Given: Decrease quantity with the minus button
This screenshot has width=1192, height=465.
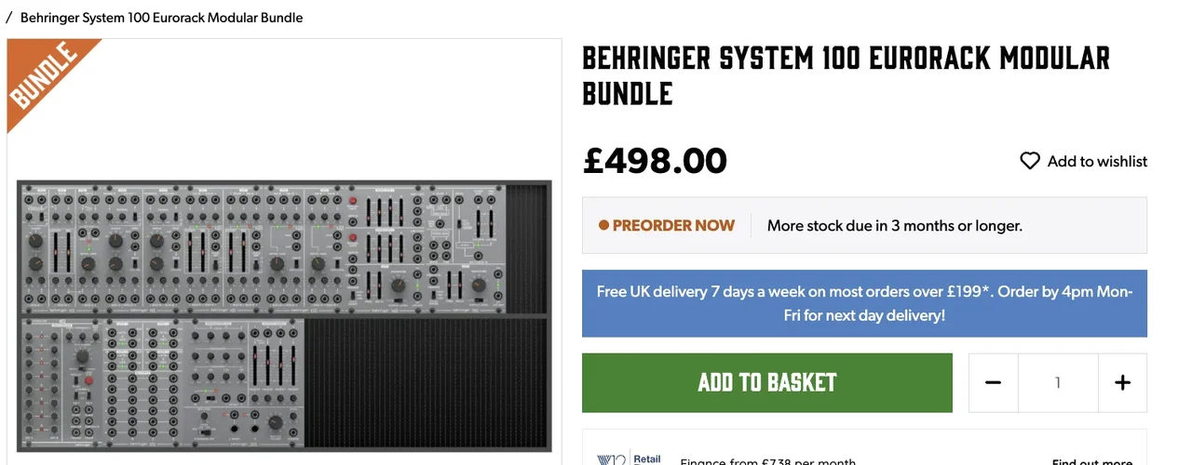Looking at the screenshot, I should pyautogui.click(x=993, y=382).
